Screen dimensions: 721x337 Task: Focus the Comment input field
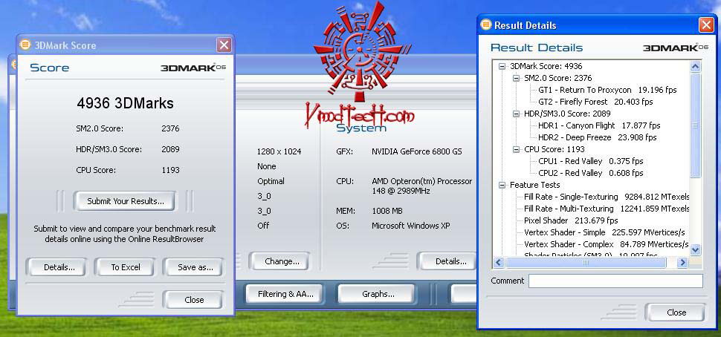615,281
